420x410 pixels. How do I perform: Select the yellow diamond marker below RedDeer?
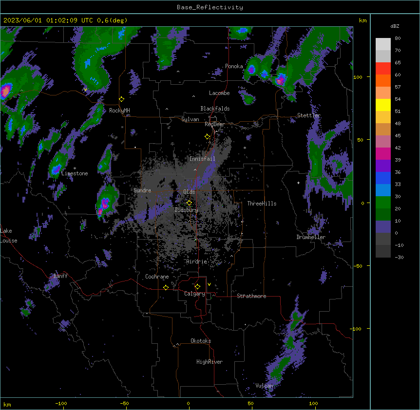(x=208, y=137)
